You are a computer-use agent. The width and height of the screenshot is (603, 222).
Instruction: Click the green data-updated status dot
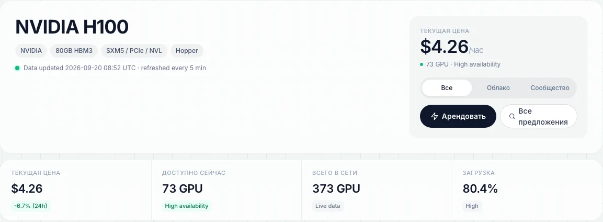coord(17,68)
